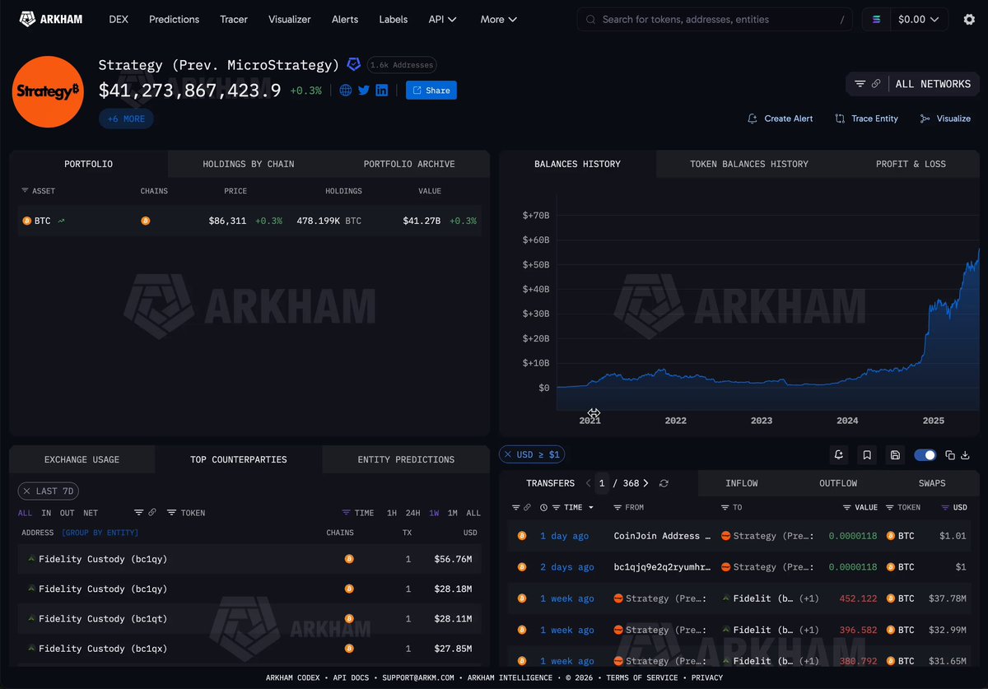Click the Create Alert button

(780, 119)
